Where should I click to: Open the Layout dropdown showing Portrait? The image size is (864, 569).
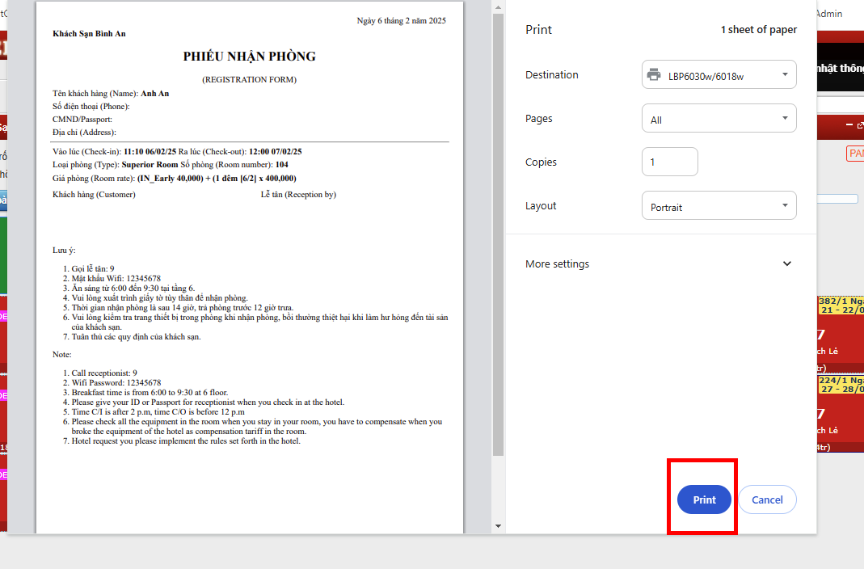point(719,206)
